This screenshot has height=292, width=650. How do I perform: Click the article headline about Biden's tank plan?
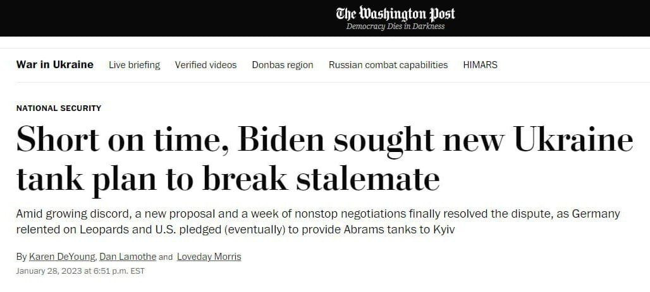click(324, 158)
